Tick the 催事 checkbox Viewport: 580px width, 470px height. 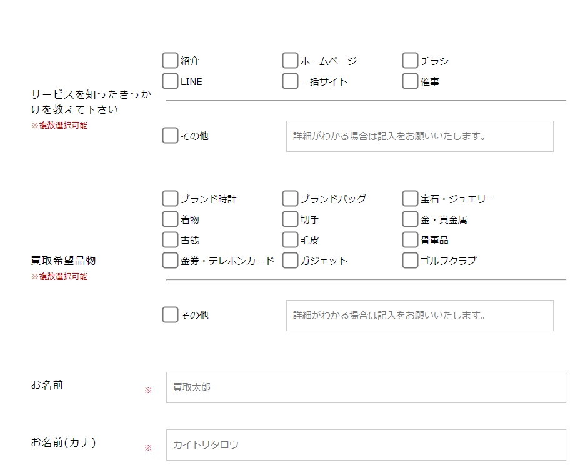410,81
